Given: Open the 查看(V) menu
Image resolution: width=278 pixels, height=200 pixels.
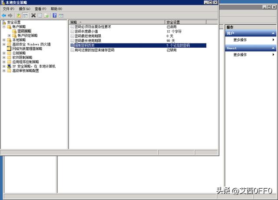Looking at the screenshot, I should [40, 9].
